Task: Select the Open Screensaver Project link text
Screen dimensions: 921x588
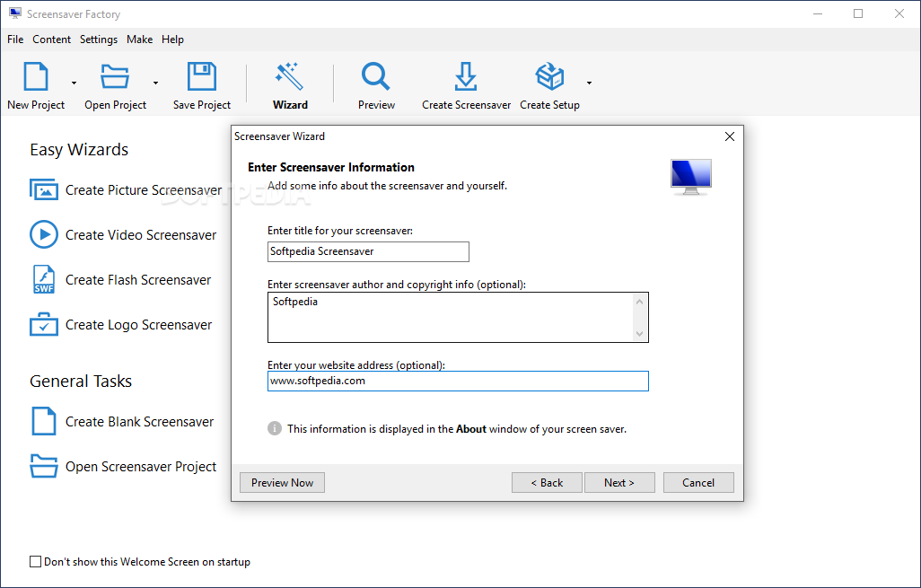Action: tap(141, 467)
